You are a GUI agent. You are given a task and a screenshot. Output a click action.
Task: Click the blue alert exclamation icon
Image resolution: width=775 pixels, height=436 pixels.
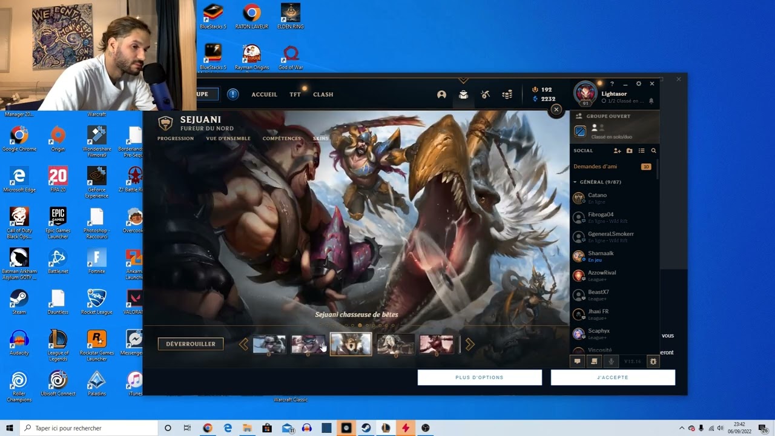[233, 94]
